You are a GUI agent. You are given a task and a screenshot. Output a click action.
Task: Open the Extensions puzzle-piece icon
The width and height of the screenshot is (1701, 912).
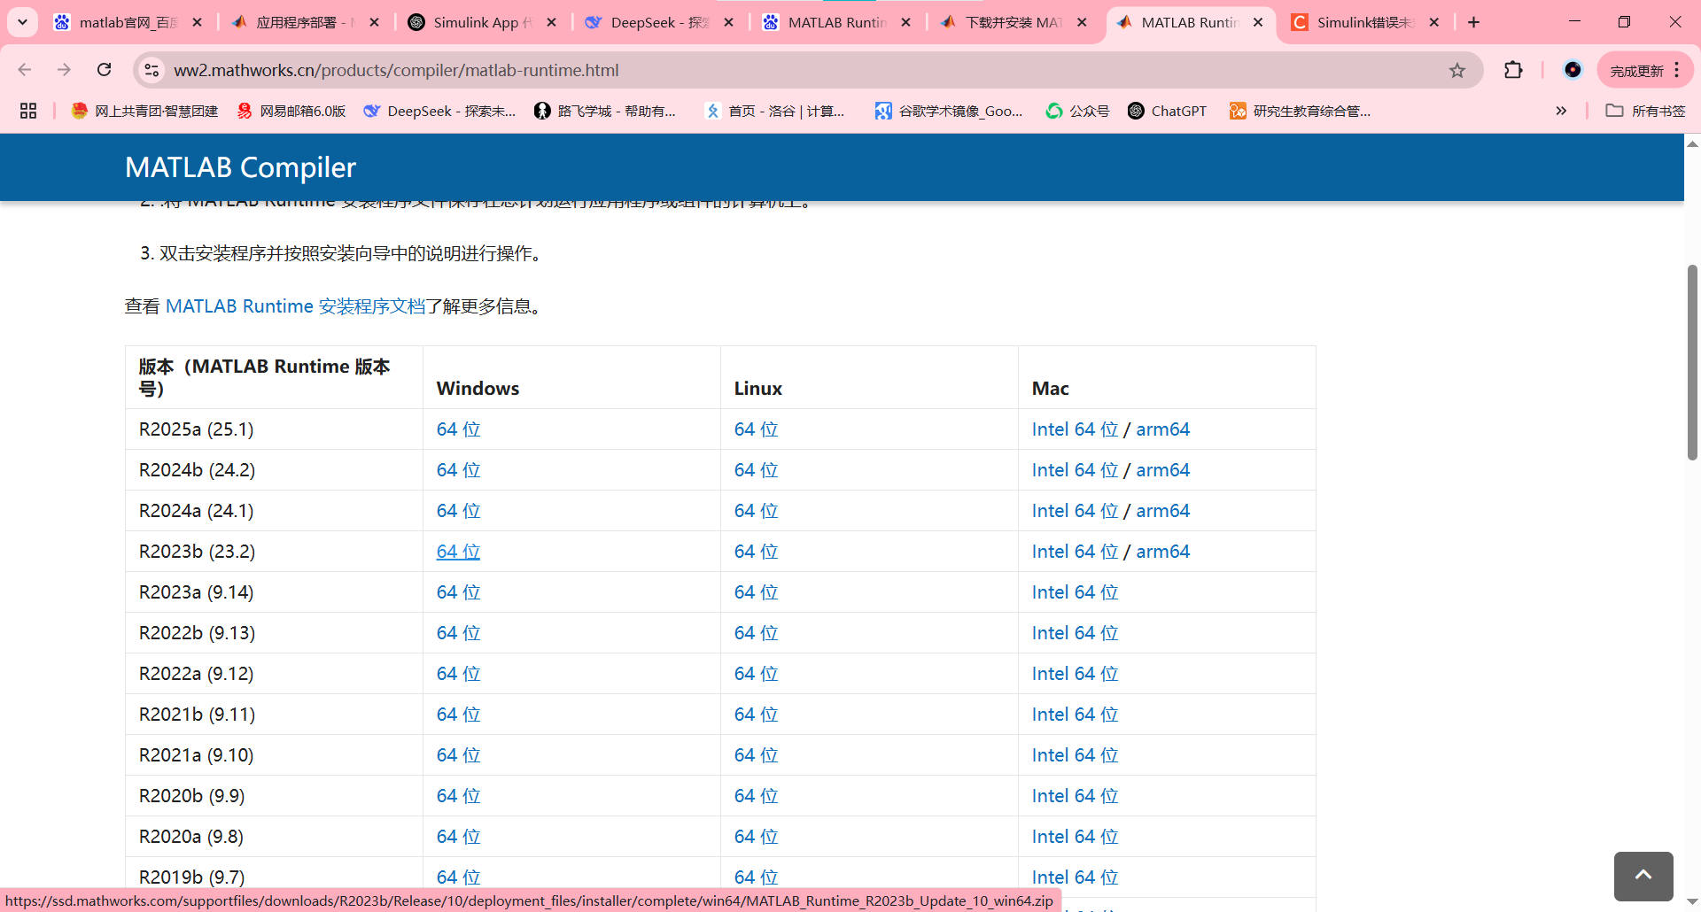pyautogui.click(x=1513, y=70)
